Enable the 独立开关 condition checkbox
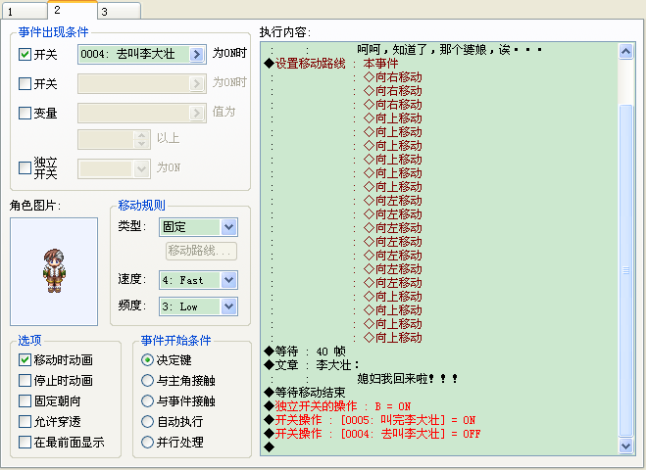The image size is (646, 470). click(x=25, y=167)
